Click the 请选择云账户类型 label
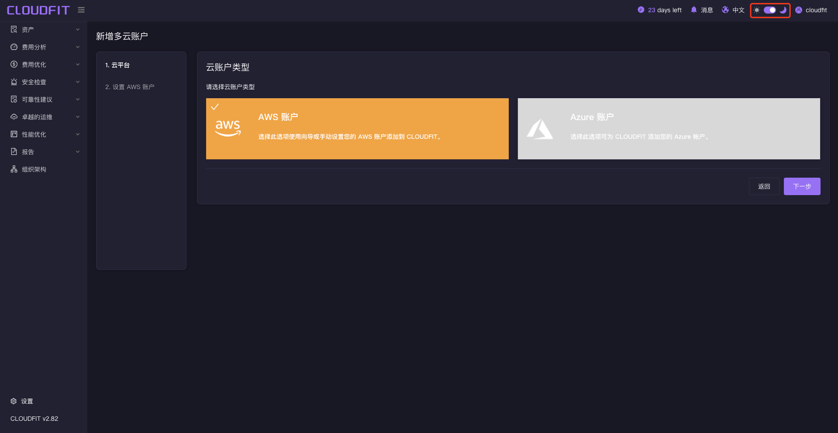The height and width of the screenshot is (433, 838). click(x=230, y=87)
